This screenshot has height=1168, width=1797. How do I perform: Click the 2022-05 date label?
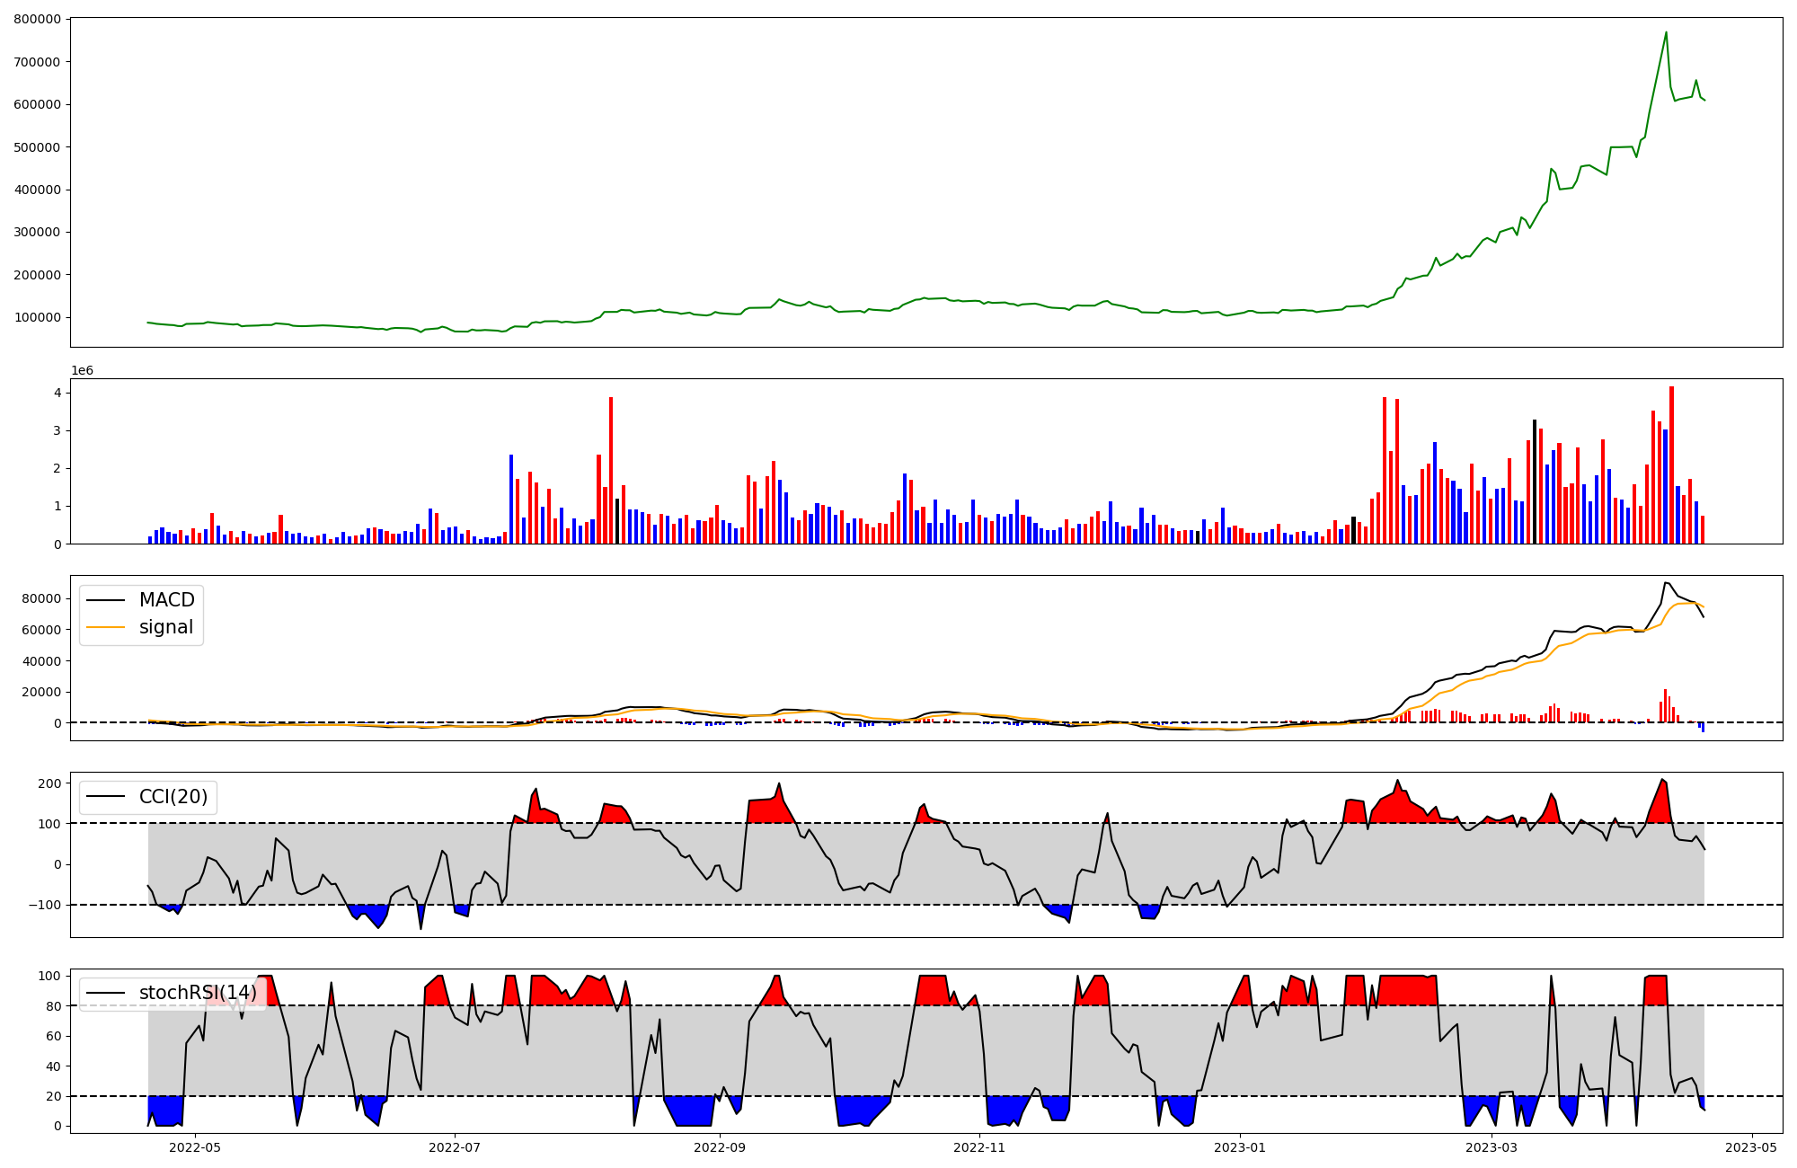[195, 1146]
